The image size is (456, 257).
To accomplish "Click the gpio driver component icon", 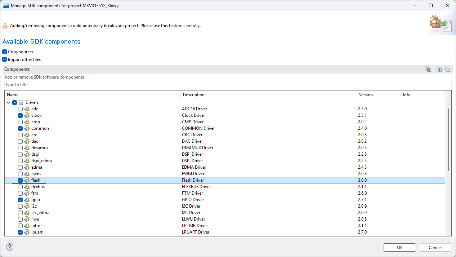I will coord(27,200).
